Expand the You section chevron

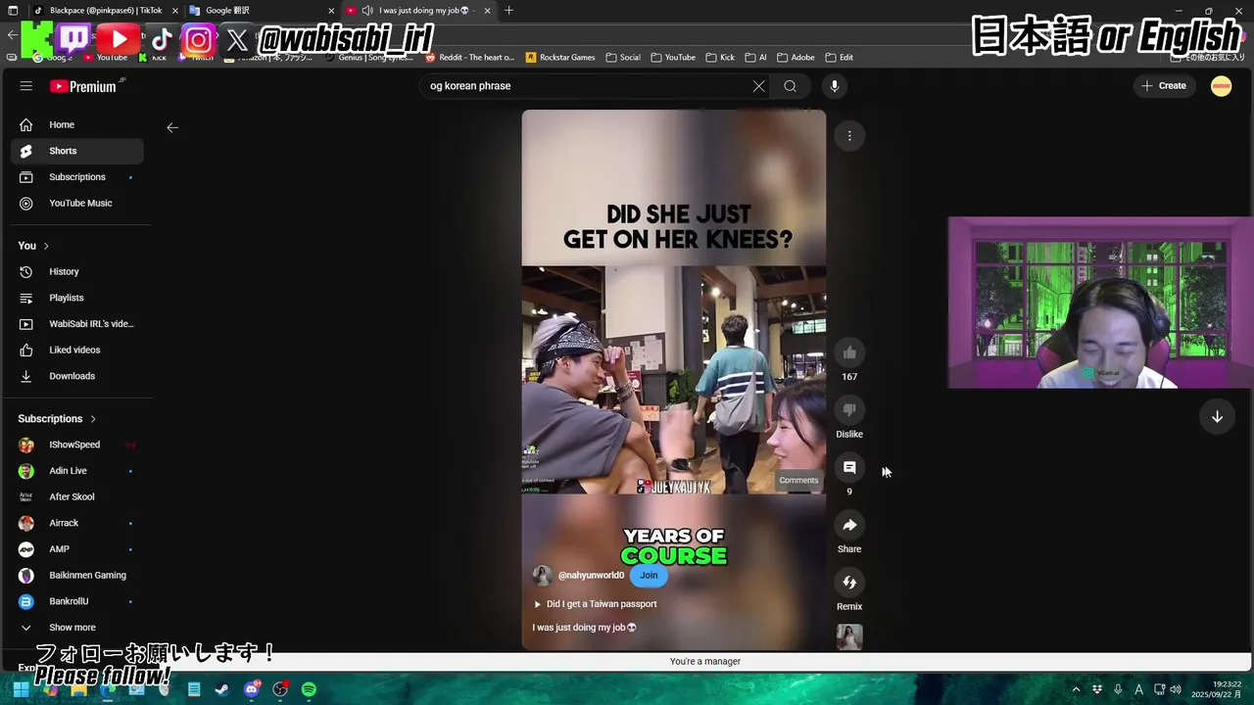tap(45, 246)
